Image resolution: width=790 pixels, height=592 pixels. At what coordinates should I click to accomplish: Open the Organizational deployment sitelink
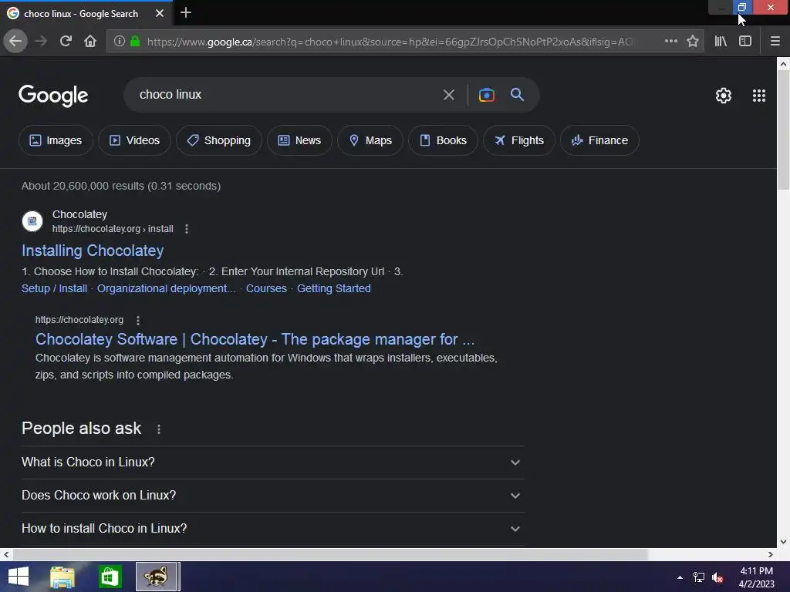click(x=167, y=288)
